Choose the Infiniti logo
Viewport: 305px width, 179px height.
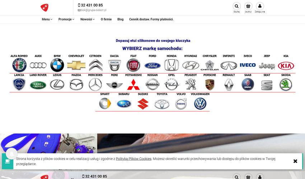tap(229, 66)
